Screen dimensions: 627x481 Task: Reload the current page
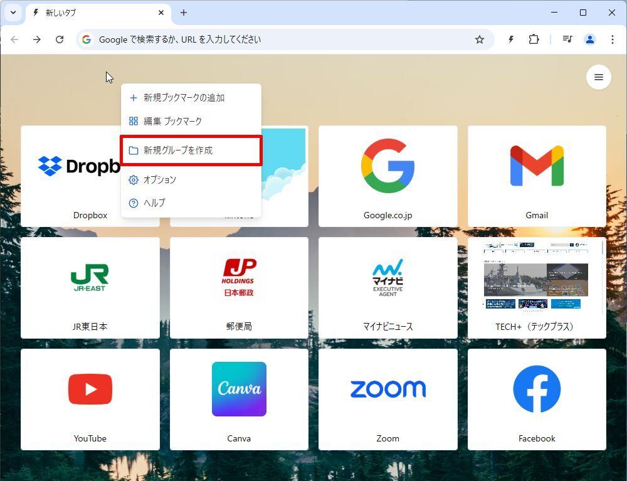[60, 39]
